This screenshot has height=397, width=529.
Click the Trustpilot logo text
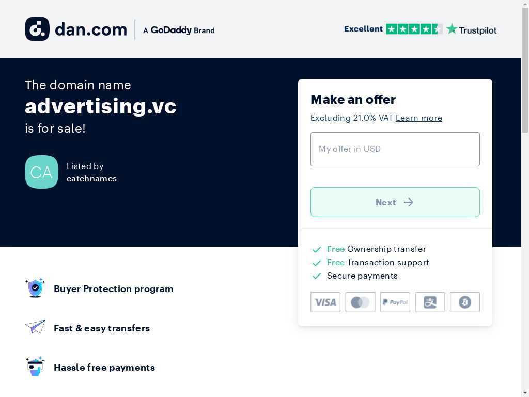[x=471, y=29]
